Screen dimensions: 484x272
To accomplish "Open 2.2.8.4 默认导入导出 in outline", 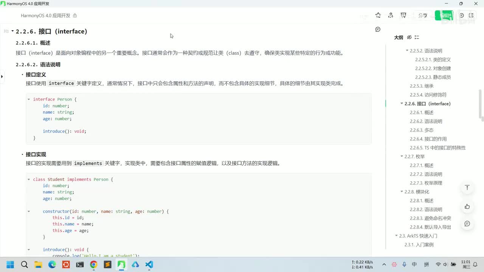I will [430, 227].
